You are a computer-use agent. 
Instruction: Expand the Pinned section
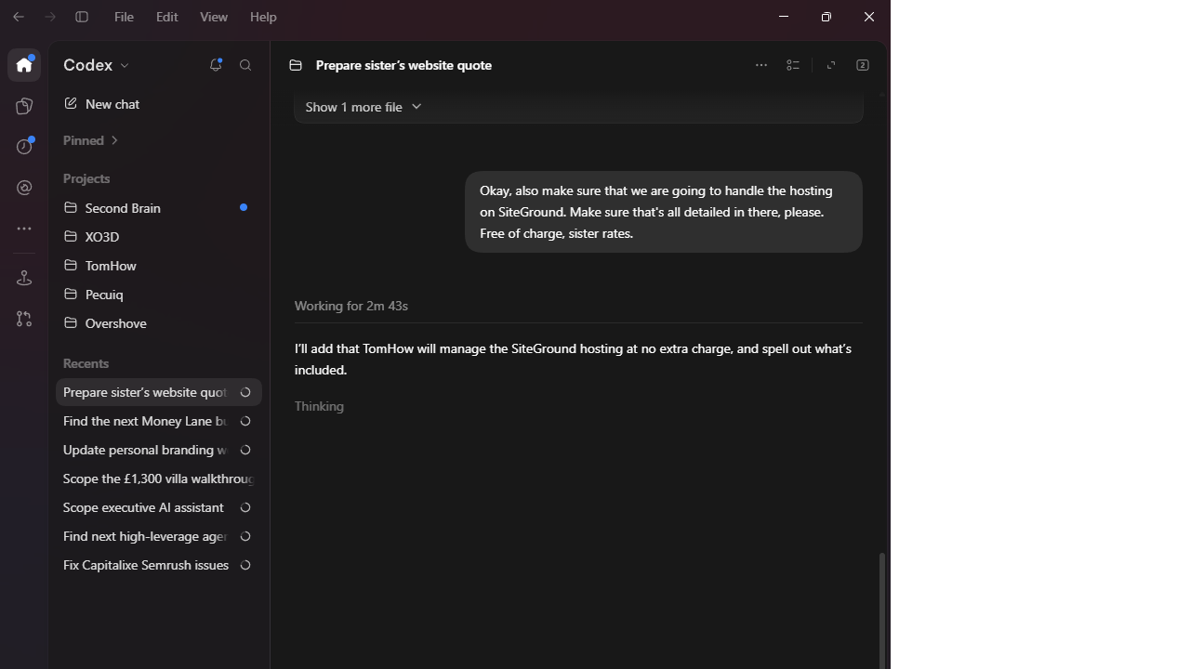coord(91,140)
